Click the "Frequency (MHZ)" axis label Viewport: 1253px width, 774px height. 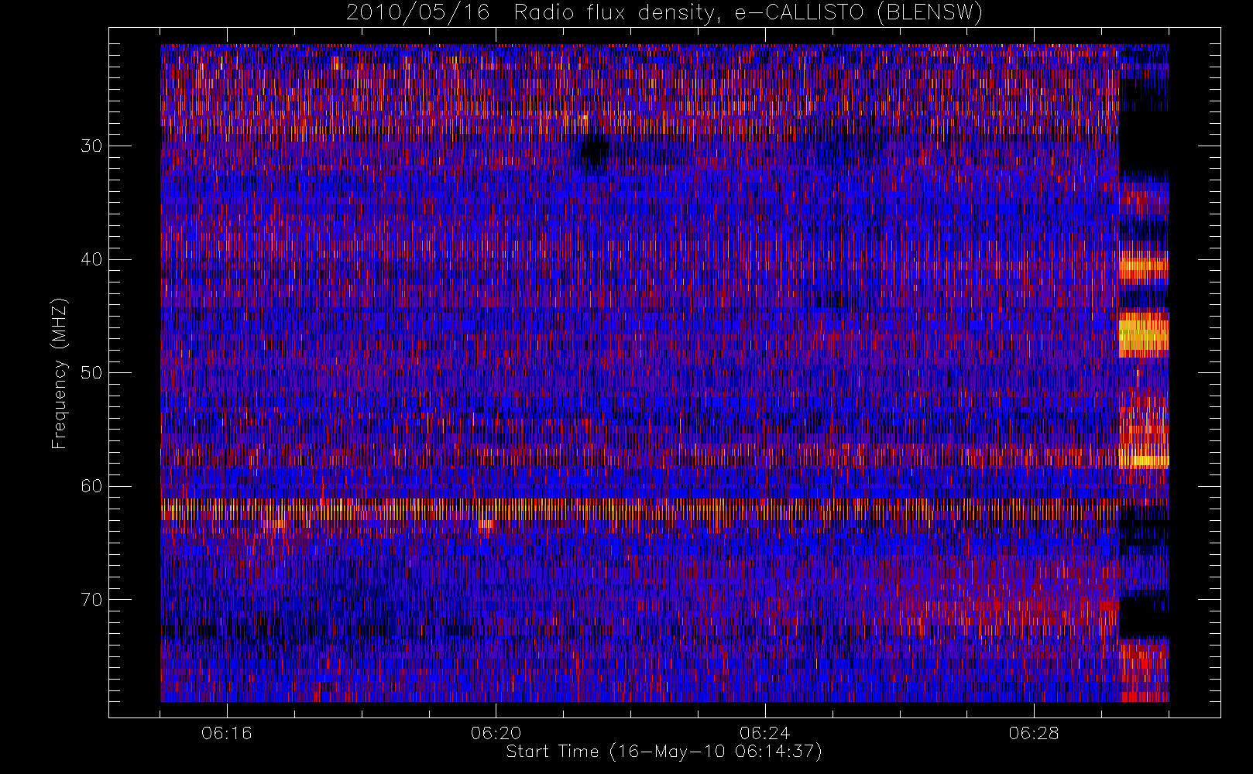coord(60,373)
